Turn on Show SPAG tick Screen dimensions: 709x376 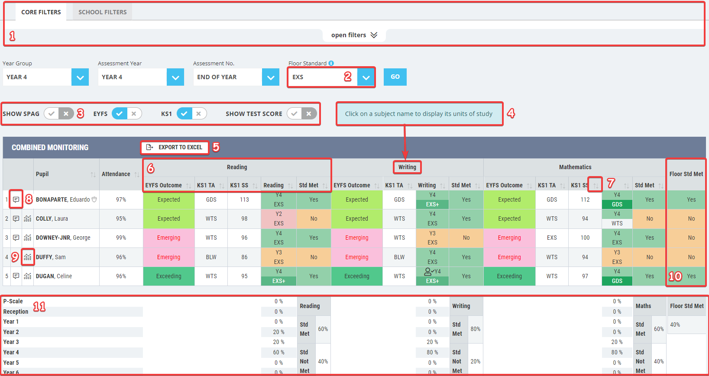[52, 114]
